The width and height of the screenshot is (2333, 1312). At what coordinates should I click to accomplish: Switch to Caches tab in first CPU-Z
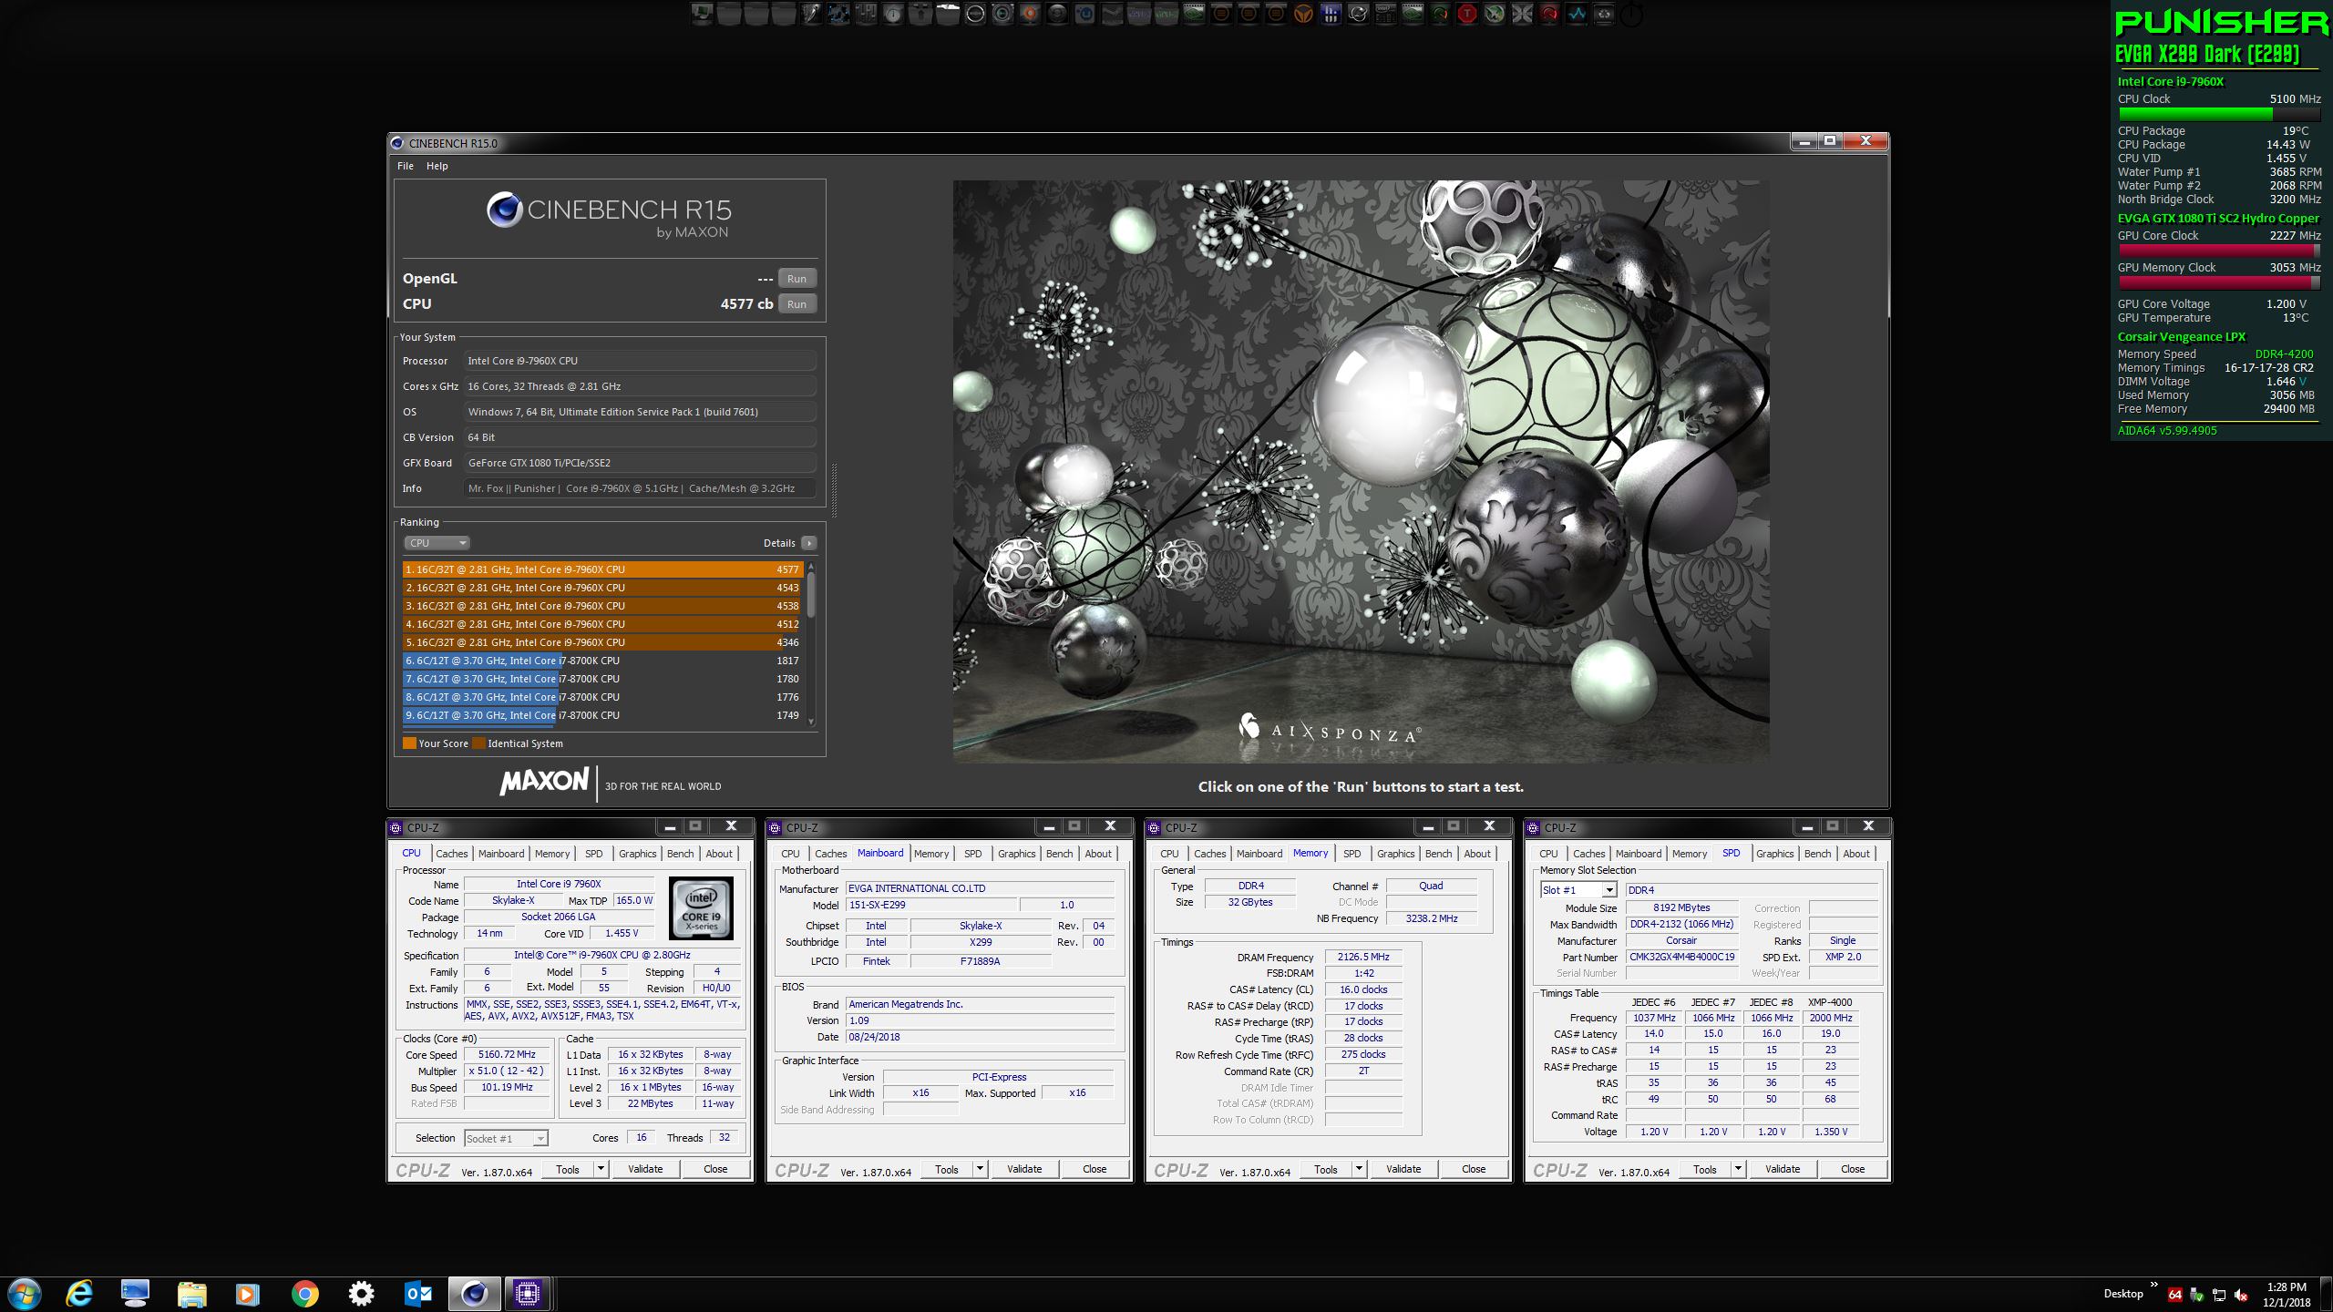tap(451, 854)
